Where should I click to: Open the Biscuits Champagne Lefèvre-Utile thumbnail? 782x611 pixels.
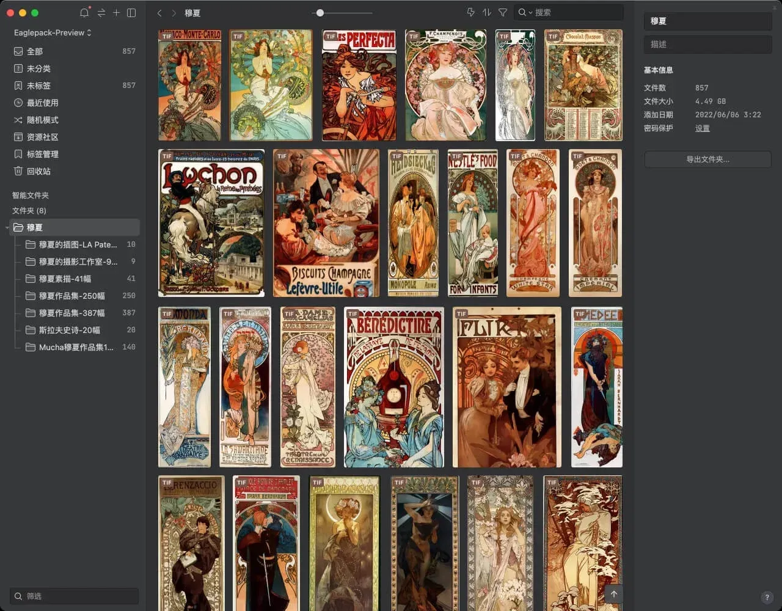(x=326, y=223)
